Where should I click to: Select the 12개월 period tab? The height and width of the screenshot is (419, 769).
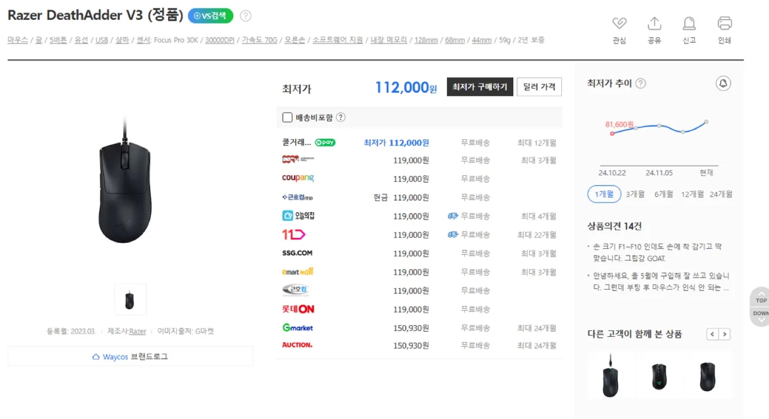coord(693,194)
